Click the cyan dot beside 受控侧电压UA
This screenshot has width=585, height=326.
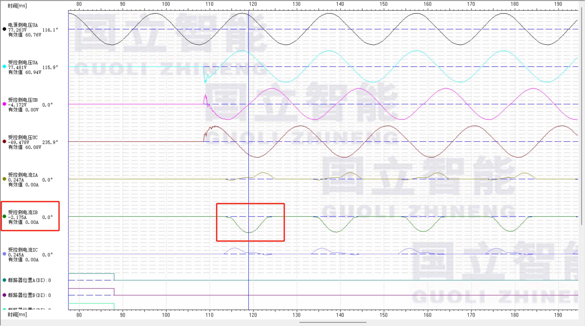coord(4,67)
